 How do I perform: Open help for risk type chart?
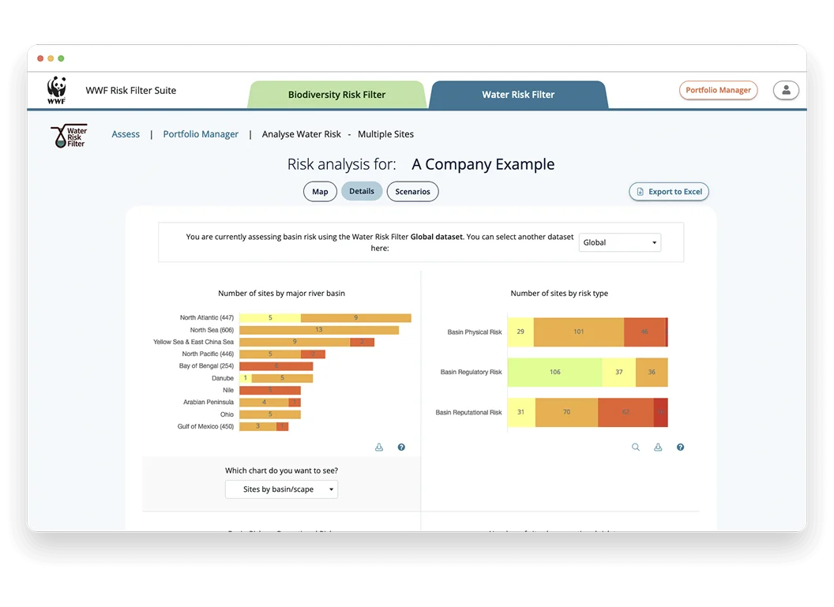(680, 448)
